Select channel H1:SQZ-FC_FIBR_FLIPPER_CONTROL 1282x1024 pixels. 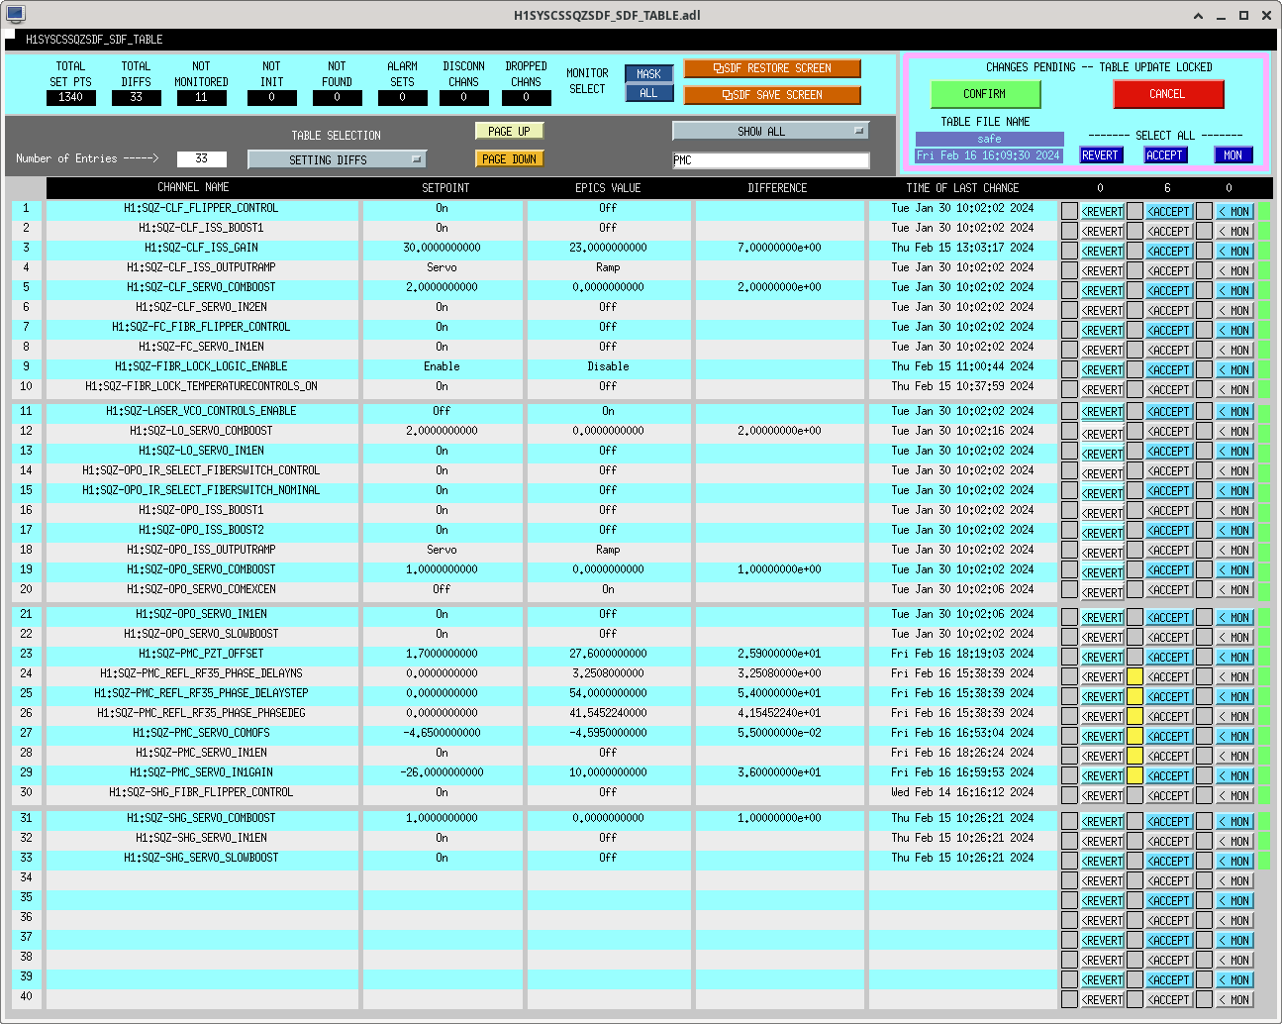[202, 327]
